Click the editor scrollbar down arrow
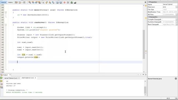Viewport: 178px width, 100px height. [x=144, y=72]
